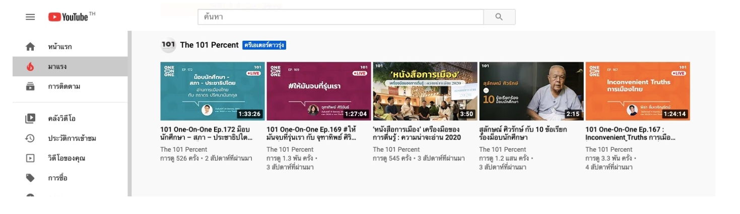Viewport: 740px width, 214px height.
Task: Select the Home icon in sidebar
Action: coord(30,47)
